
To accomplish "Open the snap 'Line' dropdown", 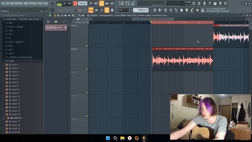I will [123, 10].
